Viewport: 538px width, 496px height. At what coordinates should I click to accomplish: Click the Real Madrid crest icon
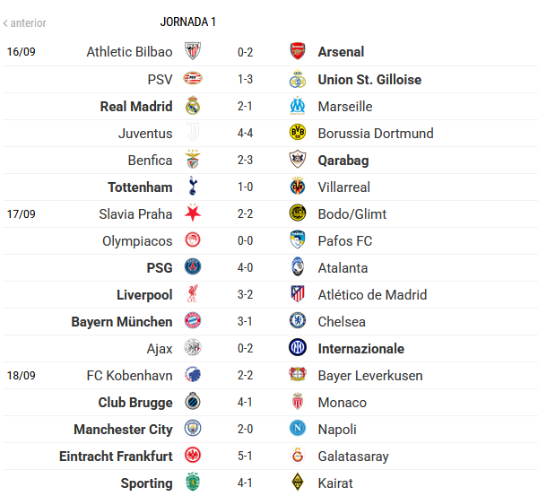[192, 106]
